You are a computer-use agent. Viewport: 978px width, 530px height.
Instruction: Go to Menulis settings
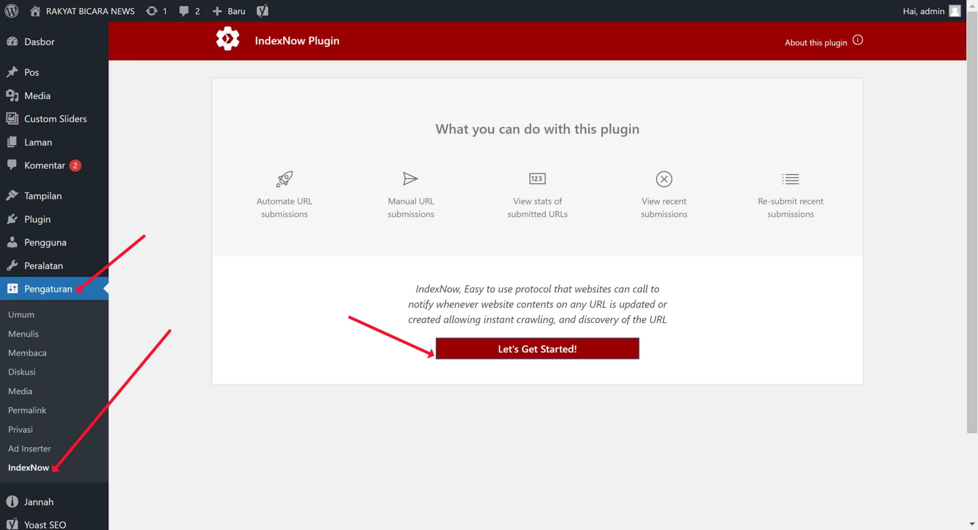click(x=23, y=334)
